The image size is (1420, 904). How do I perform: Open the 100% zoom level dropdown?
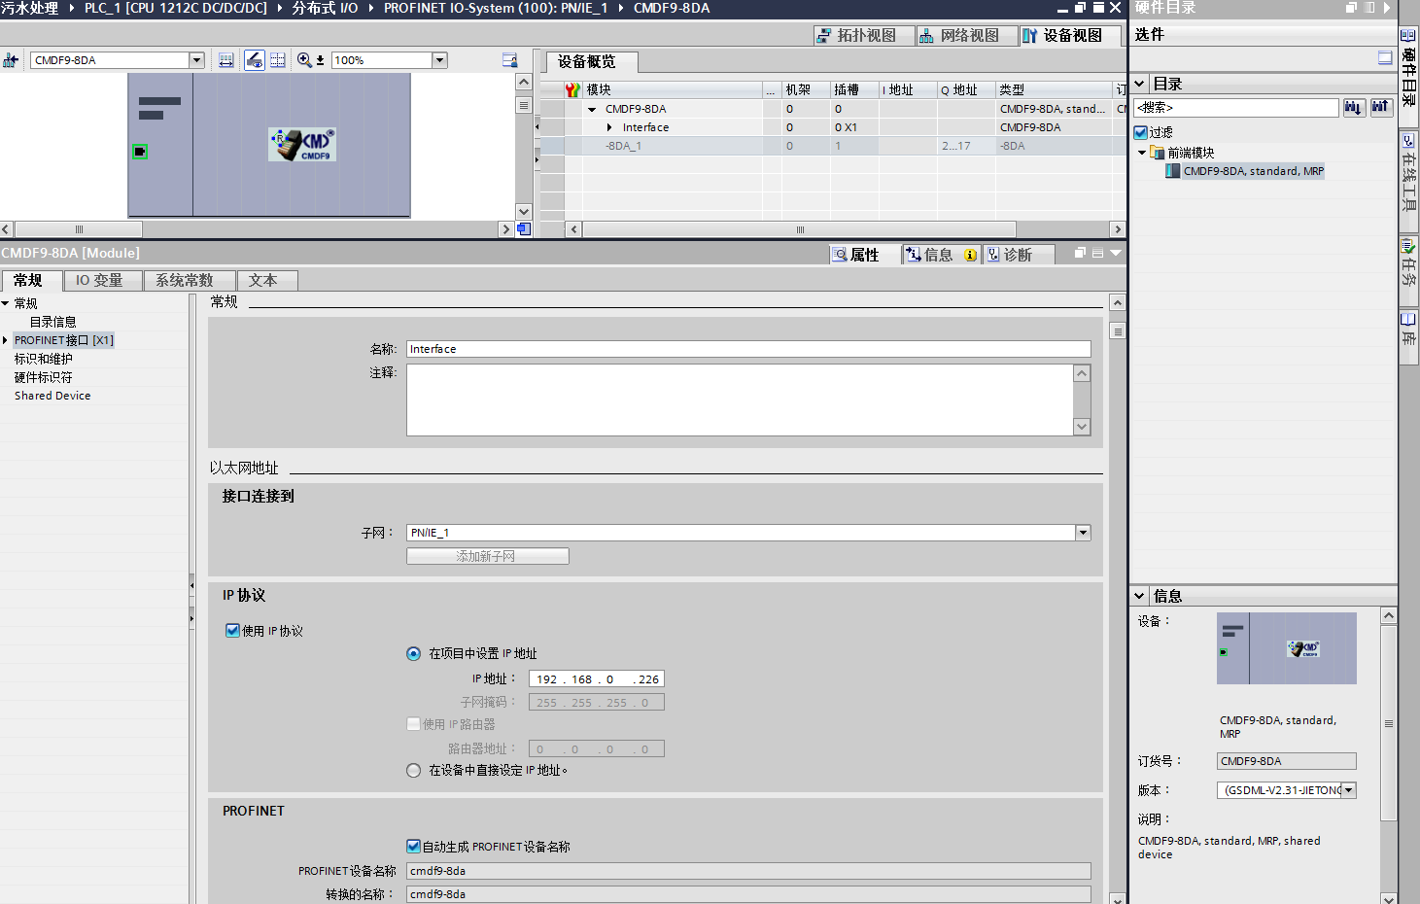click(x=439, y=60)
